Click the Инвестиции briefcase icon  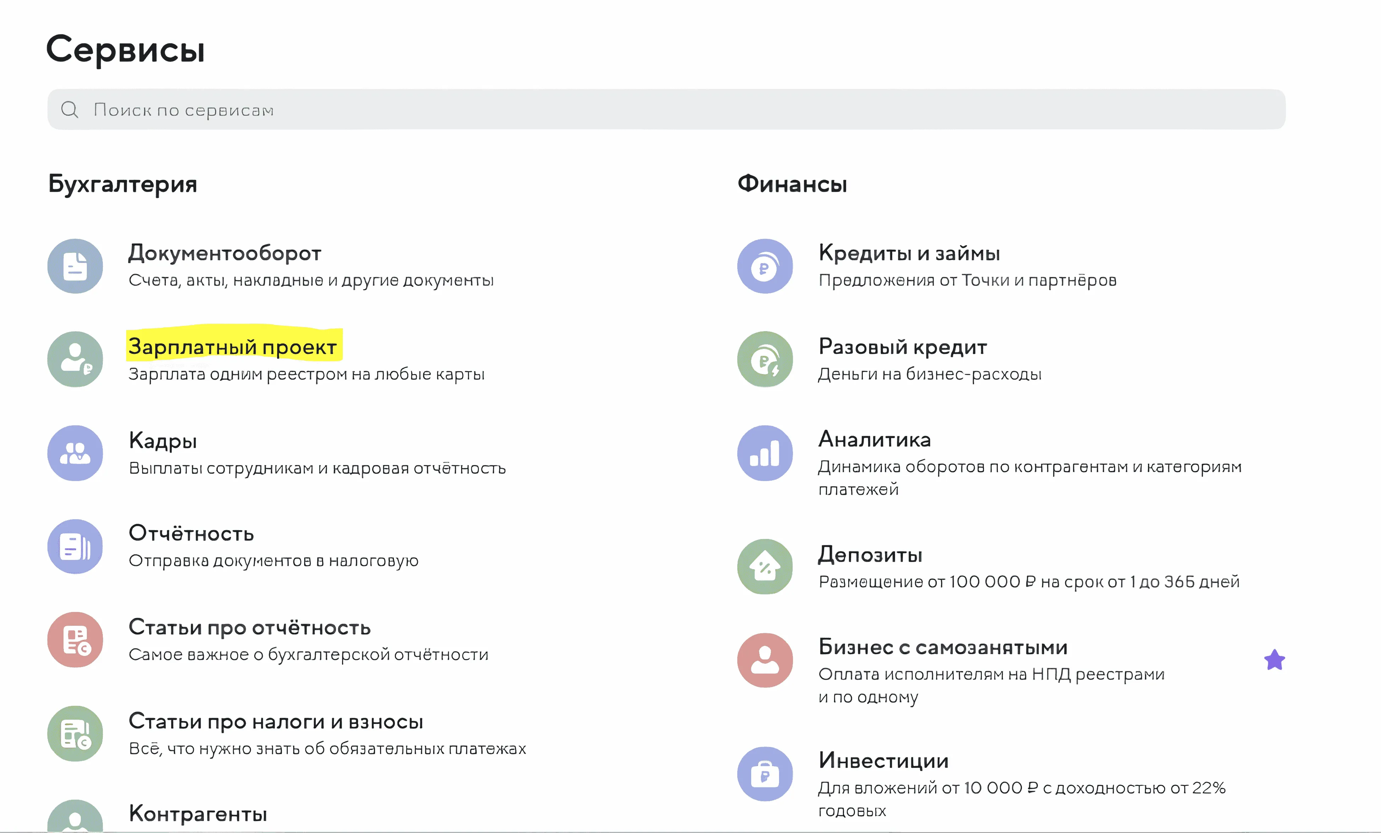click(x=765, y=774)
